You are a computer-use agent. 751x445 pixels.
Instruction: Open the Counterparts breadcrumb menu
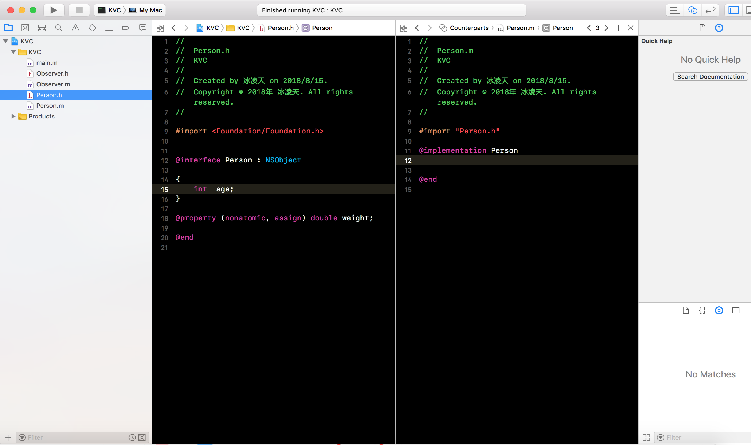[x=469, y=28]
